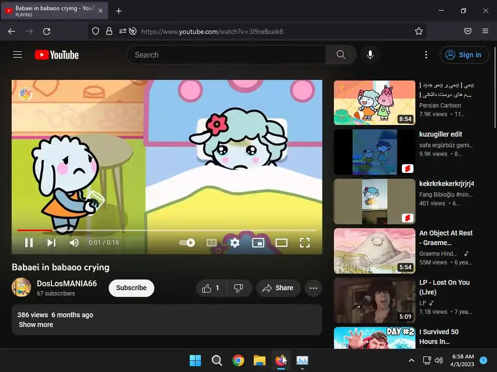Show hidden system tray icons
The width and height of the screenshot is (497, 372).
coord(412,360)
